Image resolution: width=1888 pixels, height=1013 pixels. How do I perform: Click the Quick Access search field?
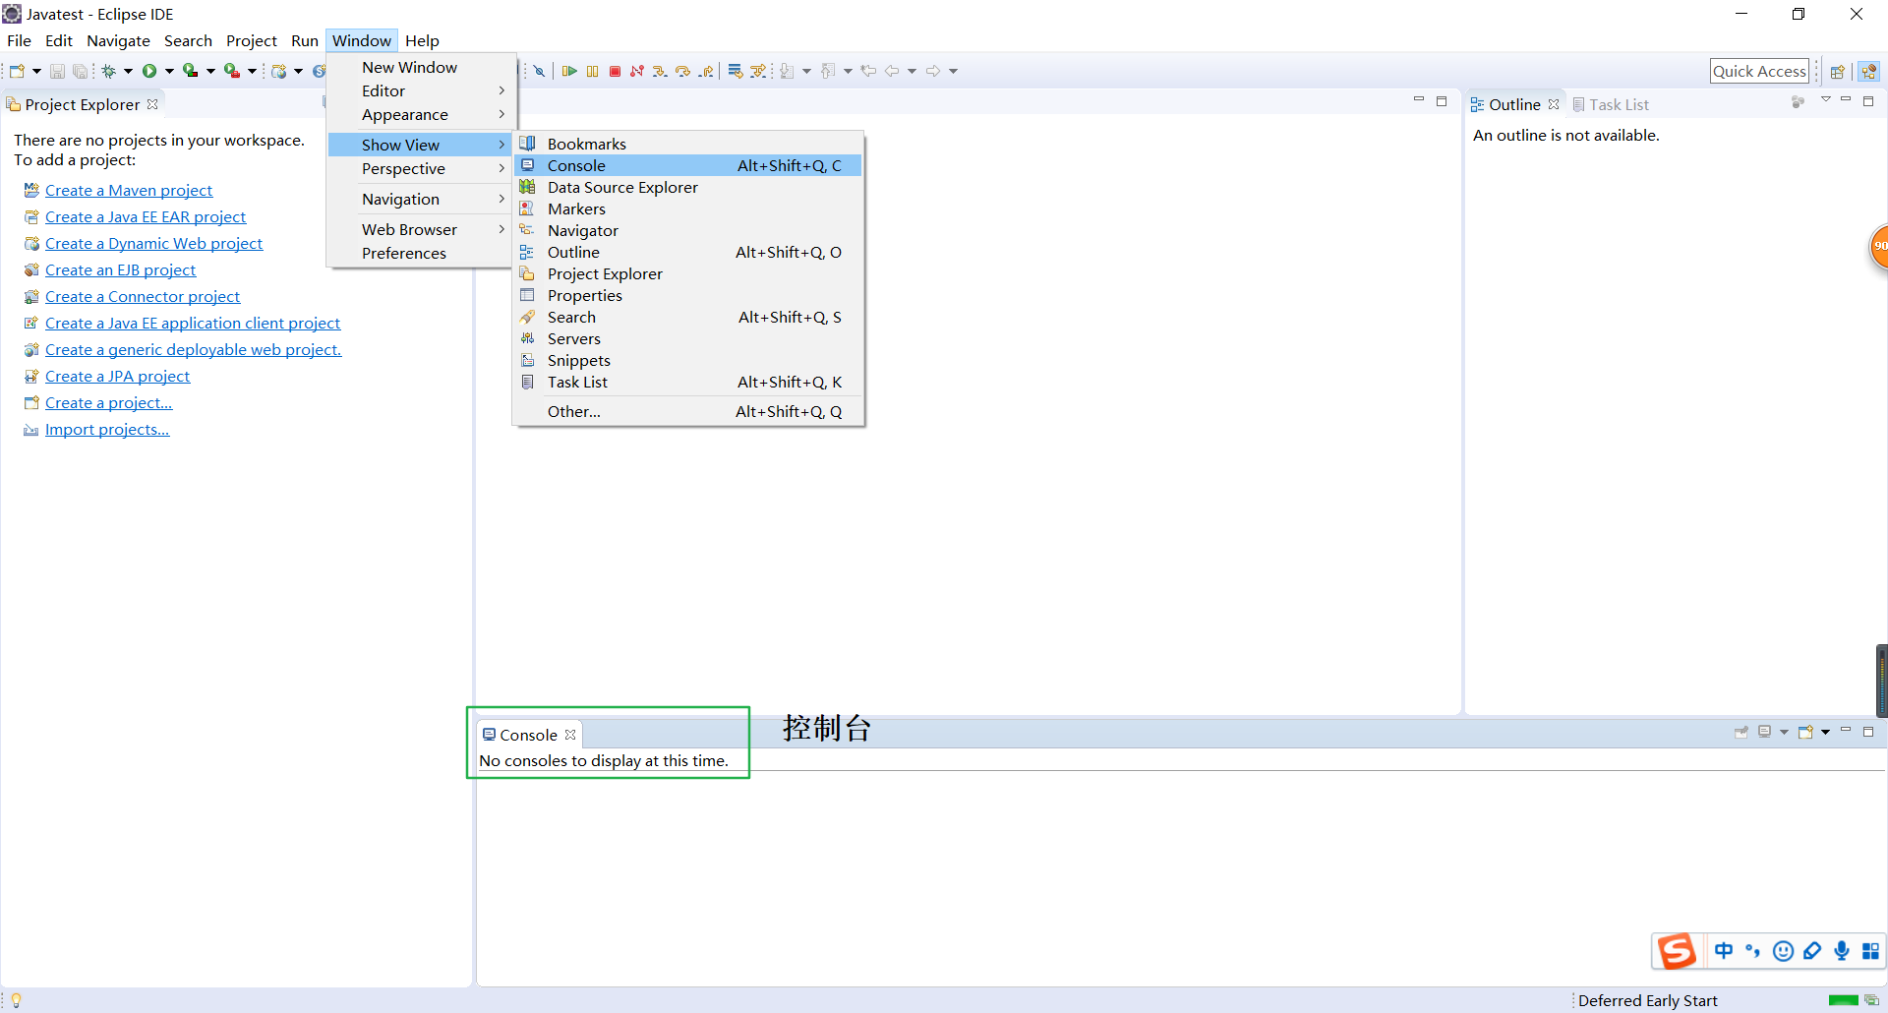tap(1759, 71)
